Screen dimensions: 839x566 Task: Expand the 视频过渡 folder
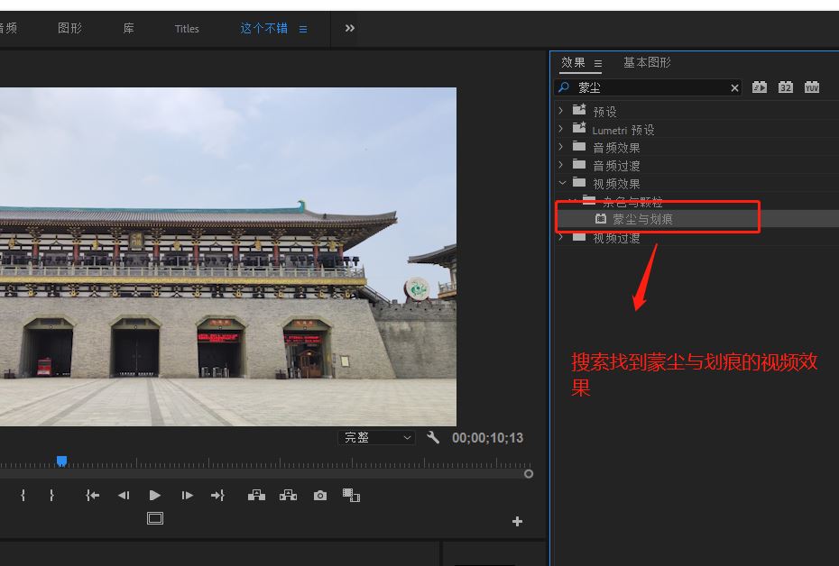560,237
